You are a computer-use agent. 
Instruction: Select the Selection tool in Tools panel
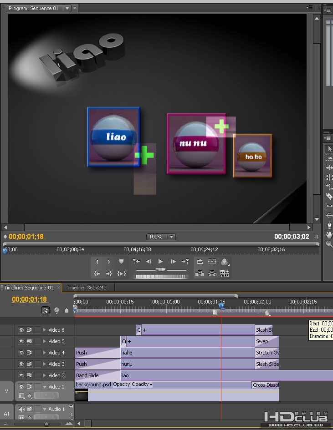329,149
